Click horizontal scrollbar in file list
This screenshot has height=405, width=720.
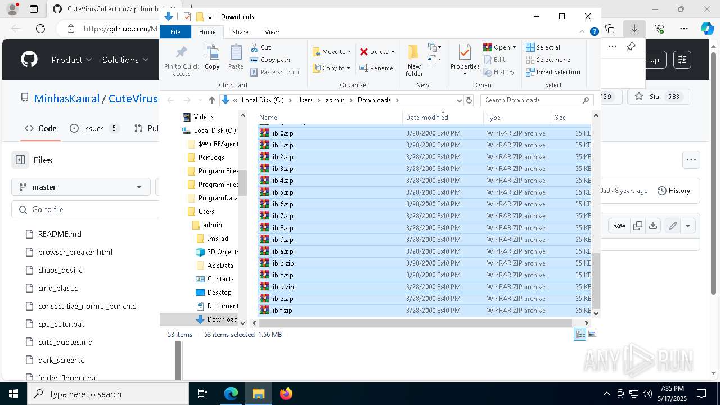[416, 323]
